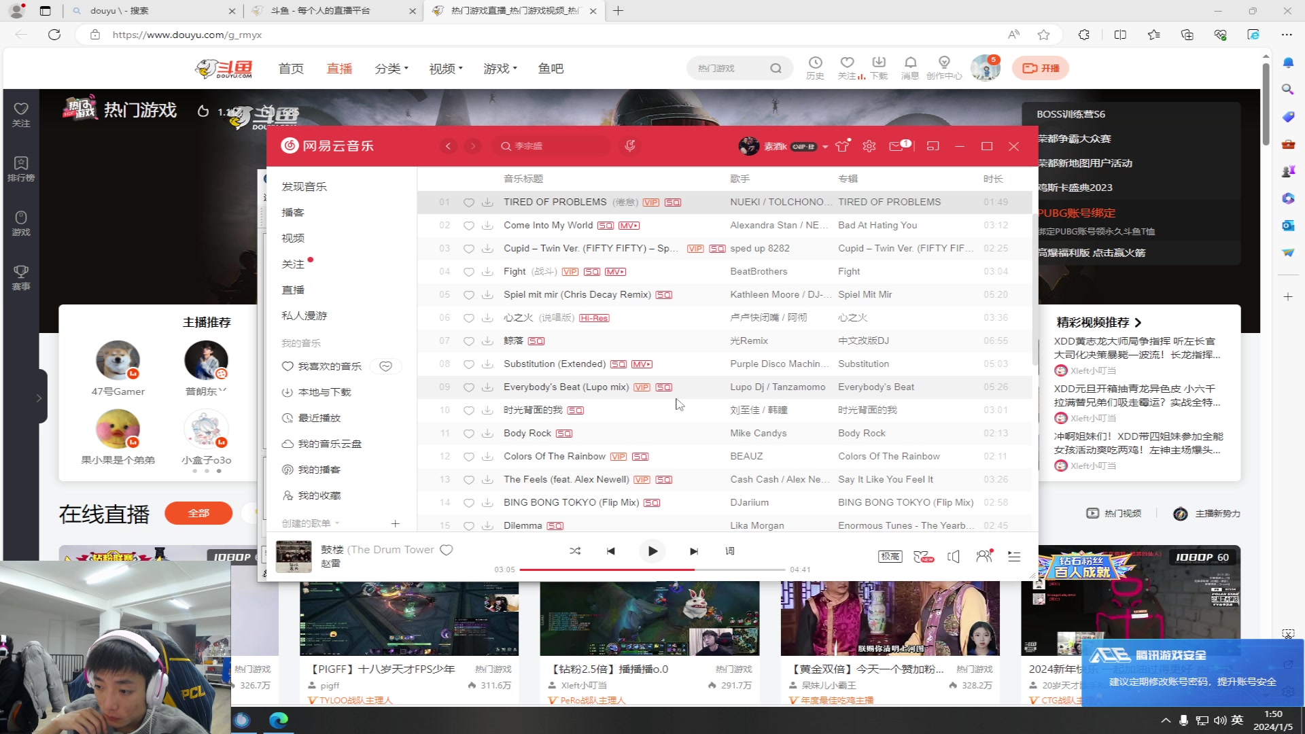Select 播客 in the NetEase sidebar
The width and height of the screenshot is (1305, 734).
coord(293,212)
